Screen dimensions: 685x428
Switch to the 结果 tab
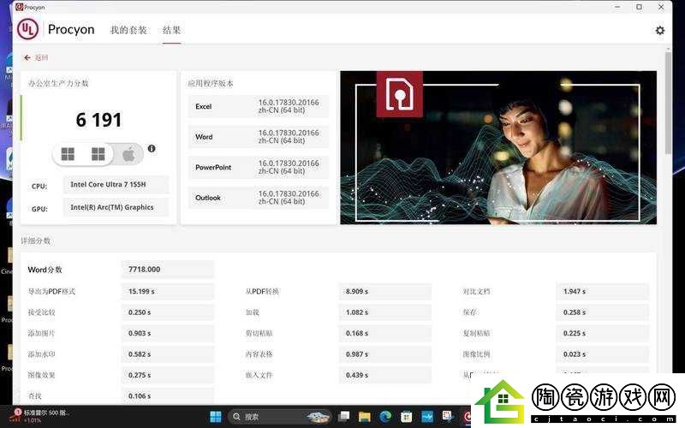click(x=171, y=30)
